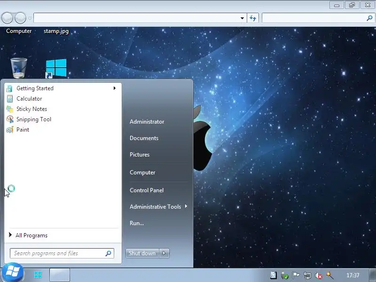Click the pinned Windows tiles taskbar icon

(38, 275)
